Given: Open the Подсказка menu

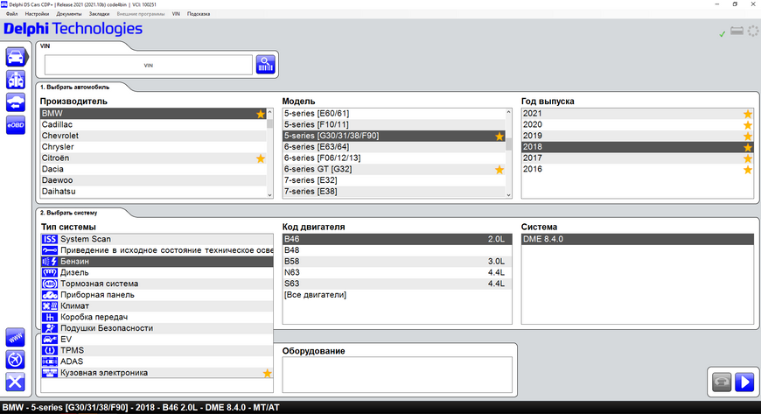Looking at the screenshot, I should click(x=199, y=14).
